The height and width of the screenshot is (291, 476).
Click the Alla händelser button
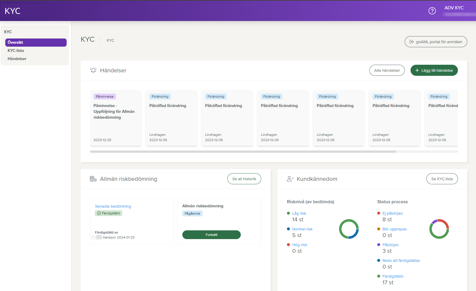387,70
